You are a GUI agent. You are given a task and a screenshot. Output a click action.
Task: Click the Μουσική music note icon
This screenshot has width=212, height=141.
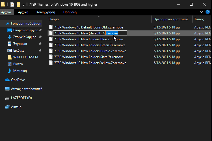[9, 71]
